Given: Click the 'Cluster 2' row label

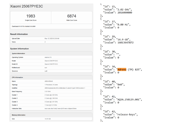Looking at the screenshot, I should [x=15, y=98].
